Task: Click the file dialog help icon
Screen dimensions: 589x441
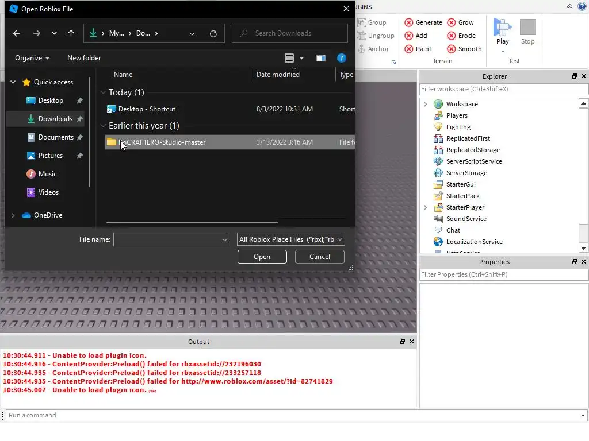Action: [x=342, y=58]
